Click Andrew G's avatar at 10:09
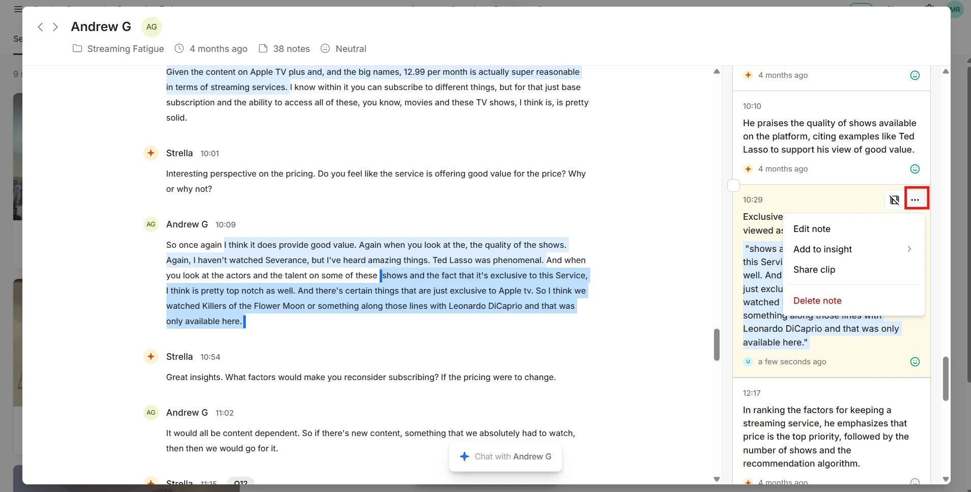This screenshot has height=492, width=971. (x=151, y=224)
